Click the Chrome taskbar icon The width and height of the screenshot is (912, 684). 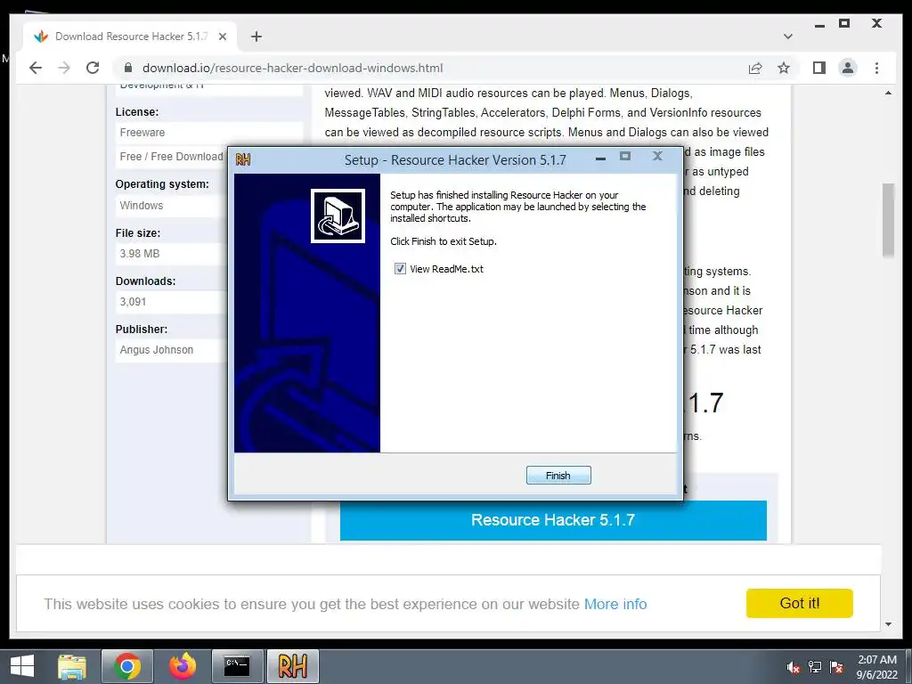(126, 666)
